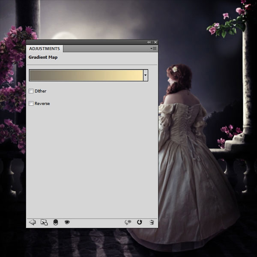Open the gradient picker dropdown arrow
Image resolution: width=257 pixels, height=257 pixels.
pos(146,75)
